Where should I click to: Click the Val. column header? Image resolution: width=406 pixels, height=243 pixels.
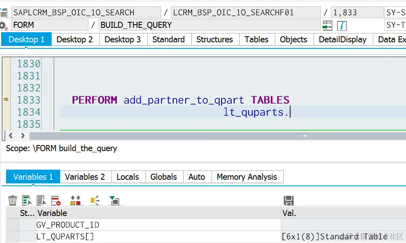click(343, 213)
